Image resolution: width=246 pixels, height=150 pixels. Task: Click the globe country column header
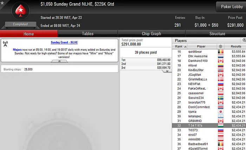pos(220,46)
